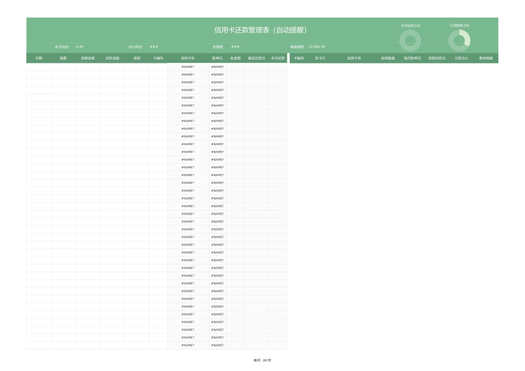The width and height of the screenshot is (525, 371).
Task: Click the 卡编号 header next to 发卡行
Action: (x=298, y=58)
